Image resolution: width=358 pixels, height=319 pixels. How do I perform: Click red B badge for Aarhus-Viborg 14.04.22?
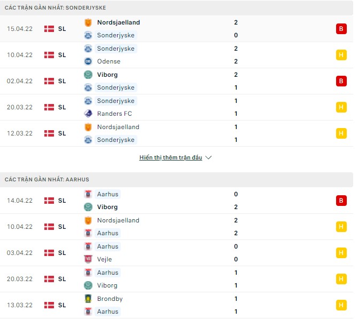(x=340, y=201)
